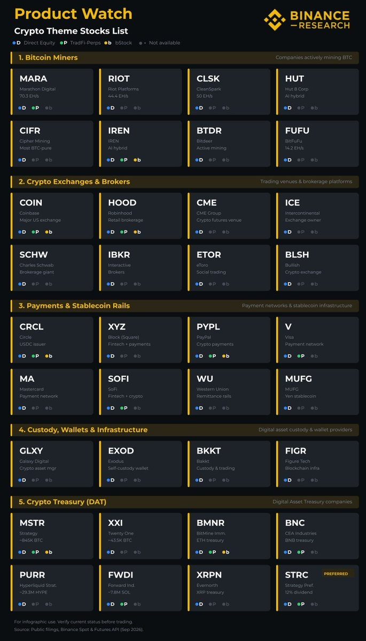
Task: Click the yellow b indicator on HOOD card
Action: pos(137,232)
